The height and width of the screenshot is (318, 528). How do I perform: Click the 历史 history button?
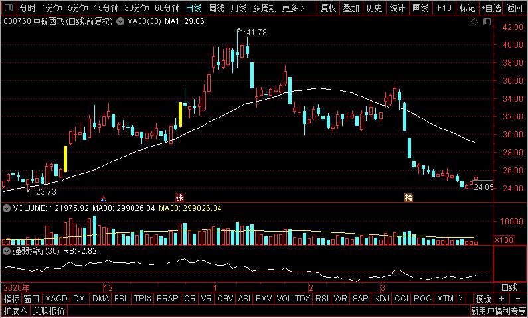click(374, 8)
